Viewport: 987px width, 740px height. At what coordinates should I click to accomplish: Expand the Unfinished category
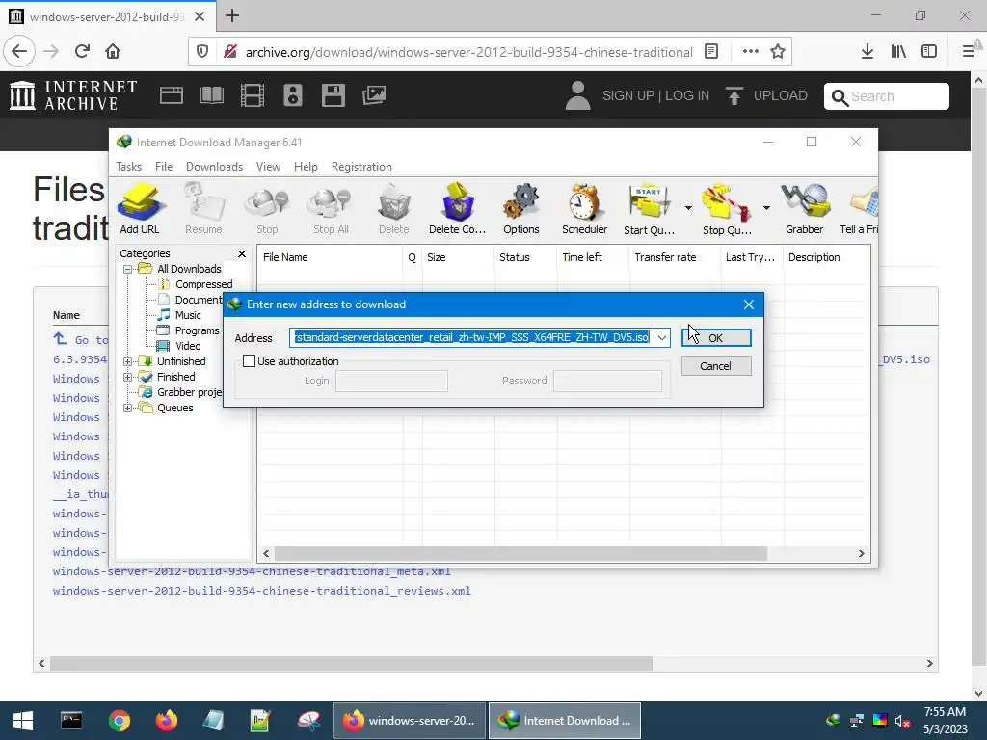(x=128, y=362)
